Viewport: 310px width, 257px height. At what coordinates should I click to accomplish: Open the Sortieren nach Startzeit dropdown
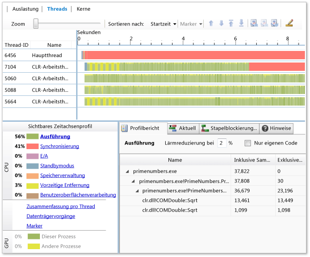[x=163, y=24]
